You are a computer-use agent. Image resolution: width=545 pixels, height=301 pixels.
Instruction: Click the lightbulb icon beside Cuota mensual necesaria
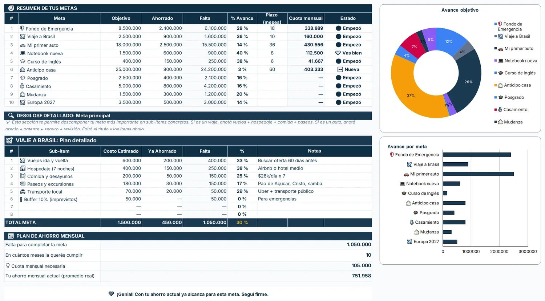click(8, 266)
